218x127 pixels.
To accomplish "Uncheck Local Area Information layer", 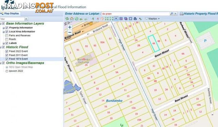I will 7,31.
